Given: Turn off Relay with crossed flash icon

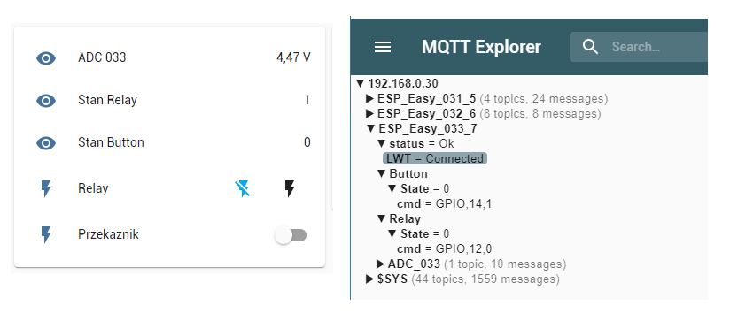Looking at the screenshot, I should tap(243, 188).
